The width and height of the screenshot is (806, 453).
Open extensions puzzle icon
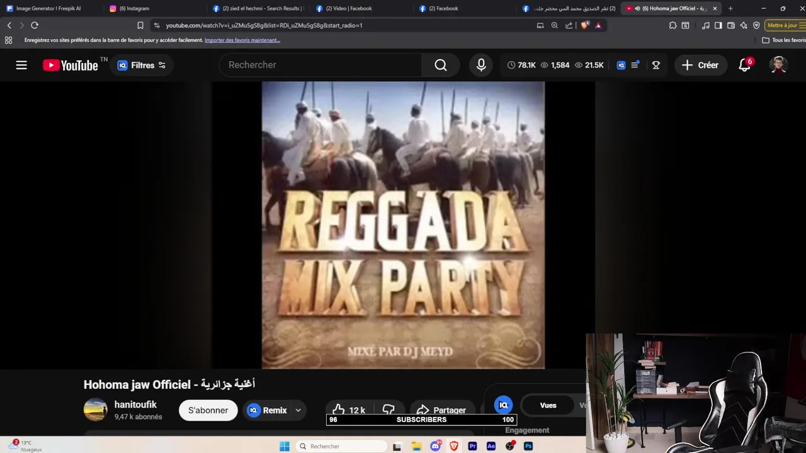point(673,25)
